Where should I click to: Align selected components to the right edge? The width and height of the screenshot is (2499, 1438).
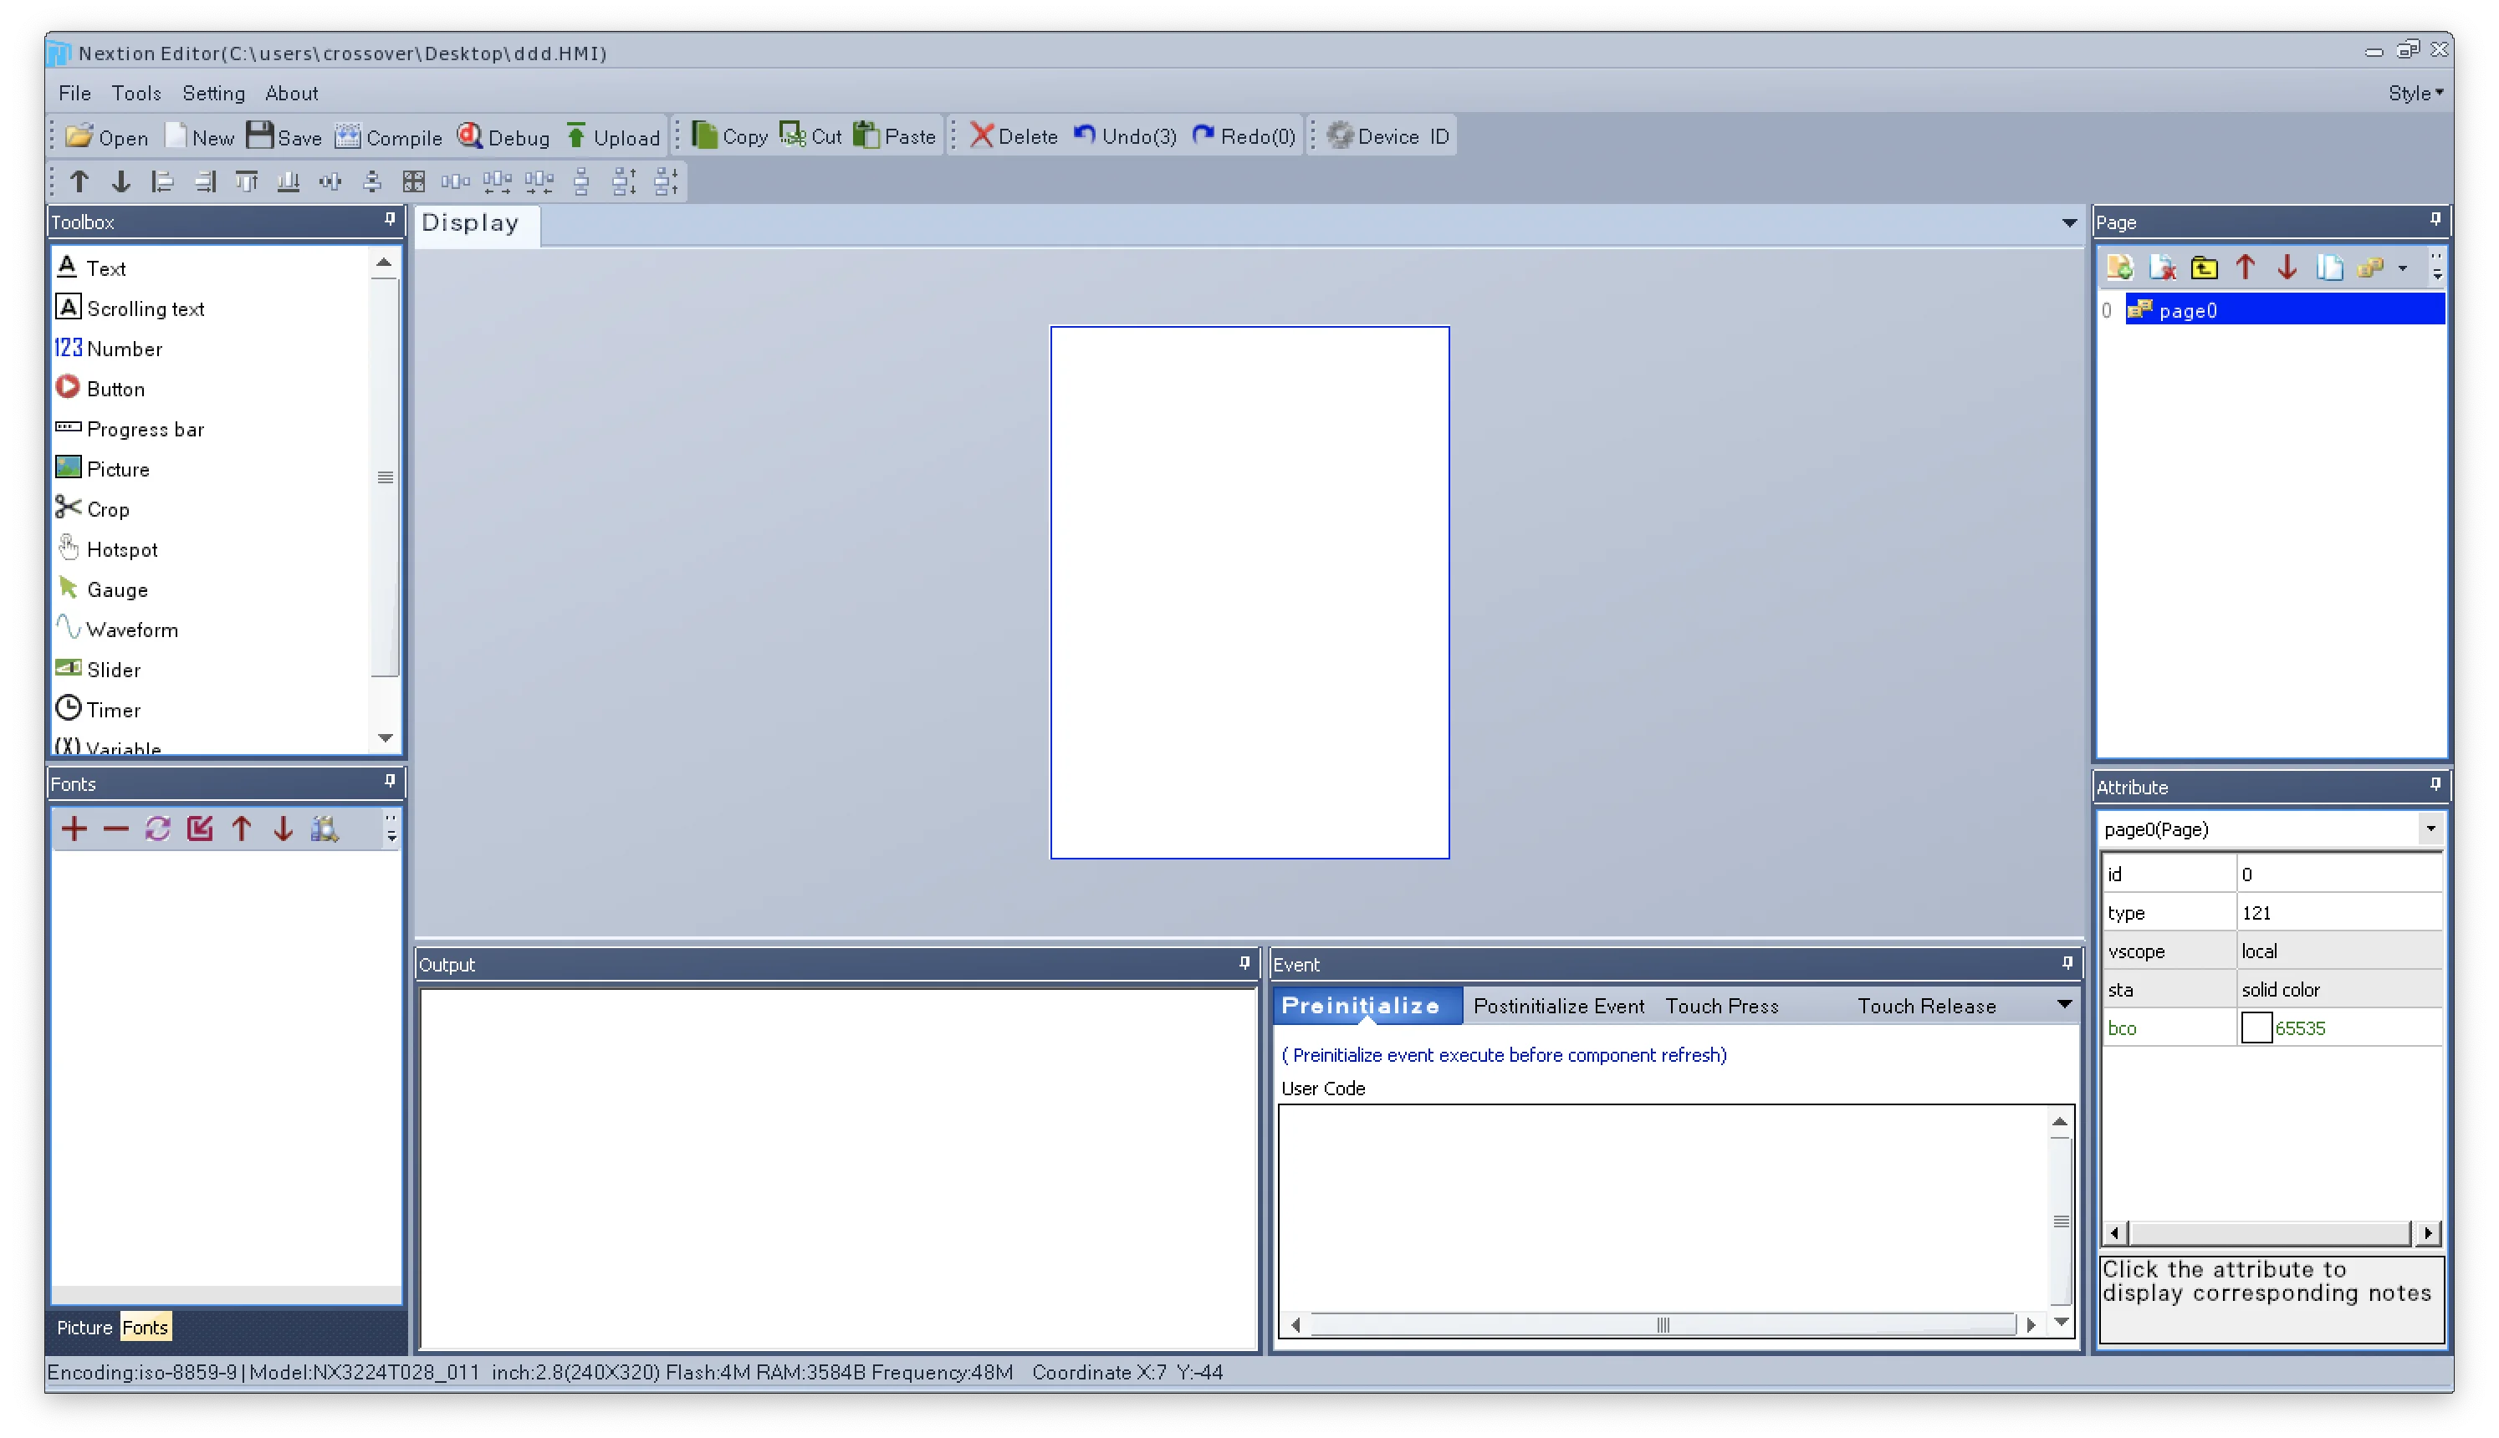204,181
